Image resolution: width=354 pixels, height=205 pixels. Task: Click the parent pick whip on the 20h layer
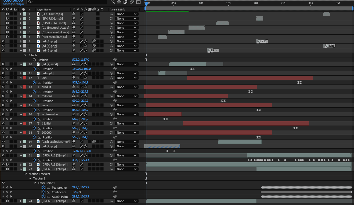point(111,78)
